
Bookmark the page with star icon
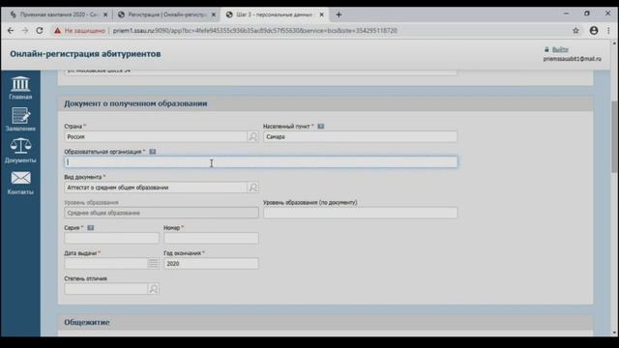coord(575,30)
